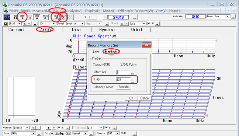This screenshot has width=239, height=136.
Task: Click the save disk icon in toolbar
Action: 6,24
